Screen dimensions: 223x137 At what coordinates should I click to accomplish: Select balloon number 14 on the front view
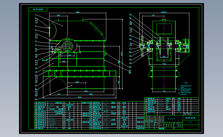(36, 72)
